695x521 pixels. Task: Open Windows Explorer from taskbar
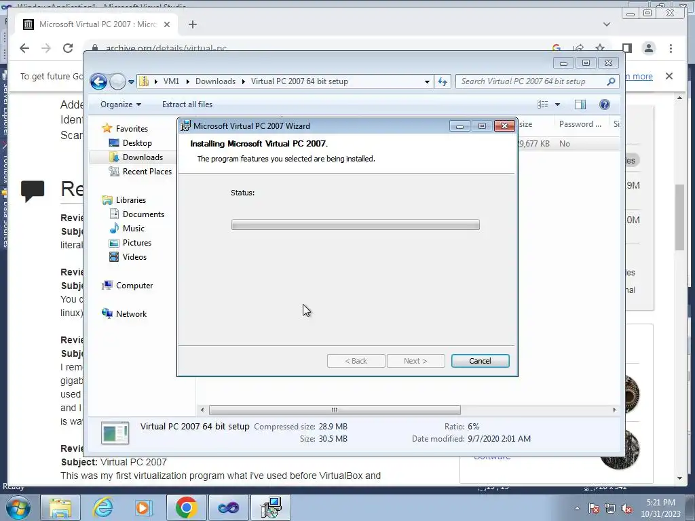point(60,507)
